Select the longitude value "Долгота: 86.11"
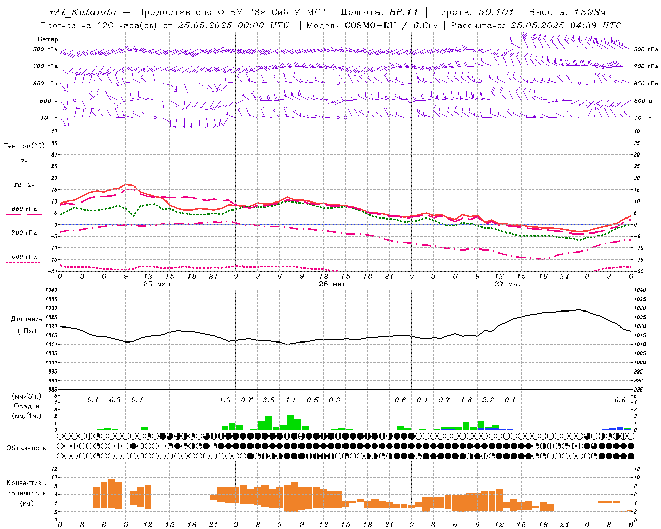Screen dimensions: 661x529 tap(379, 12)
